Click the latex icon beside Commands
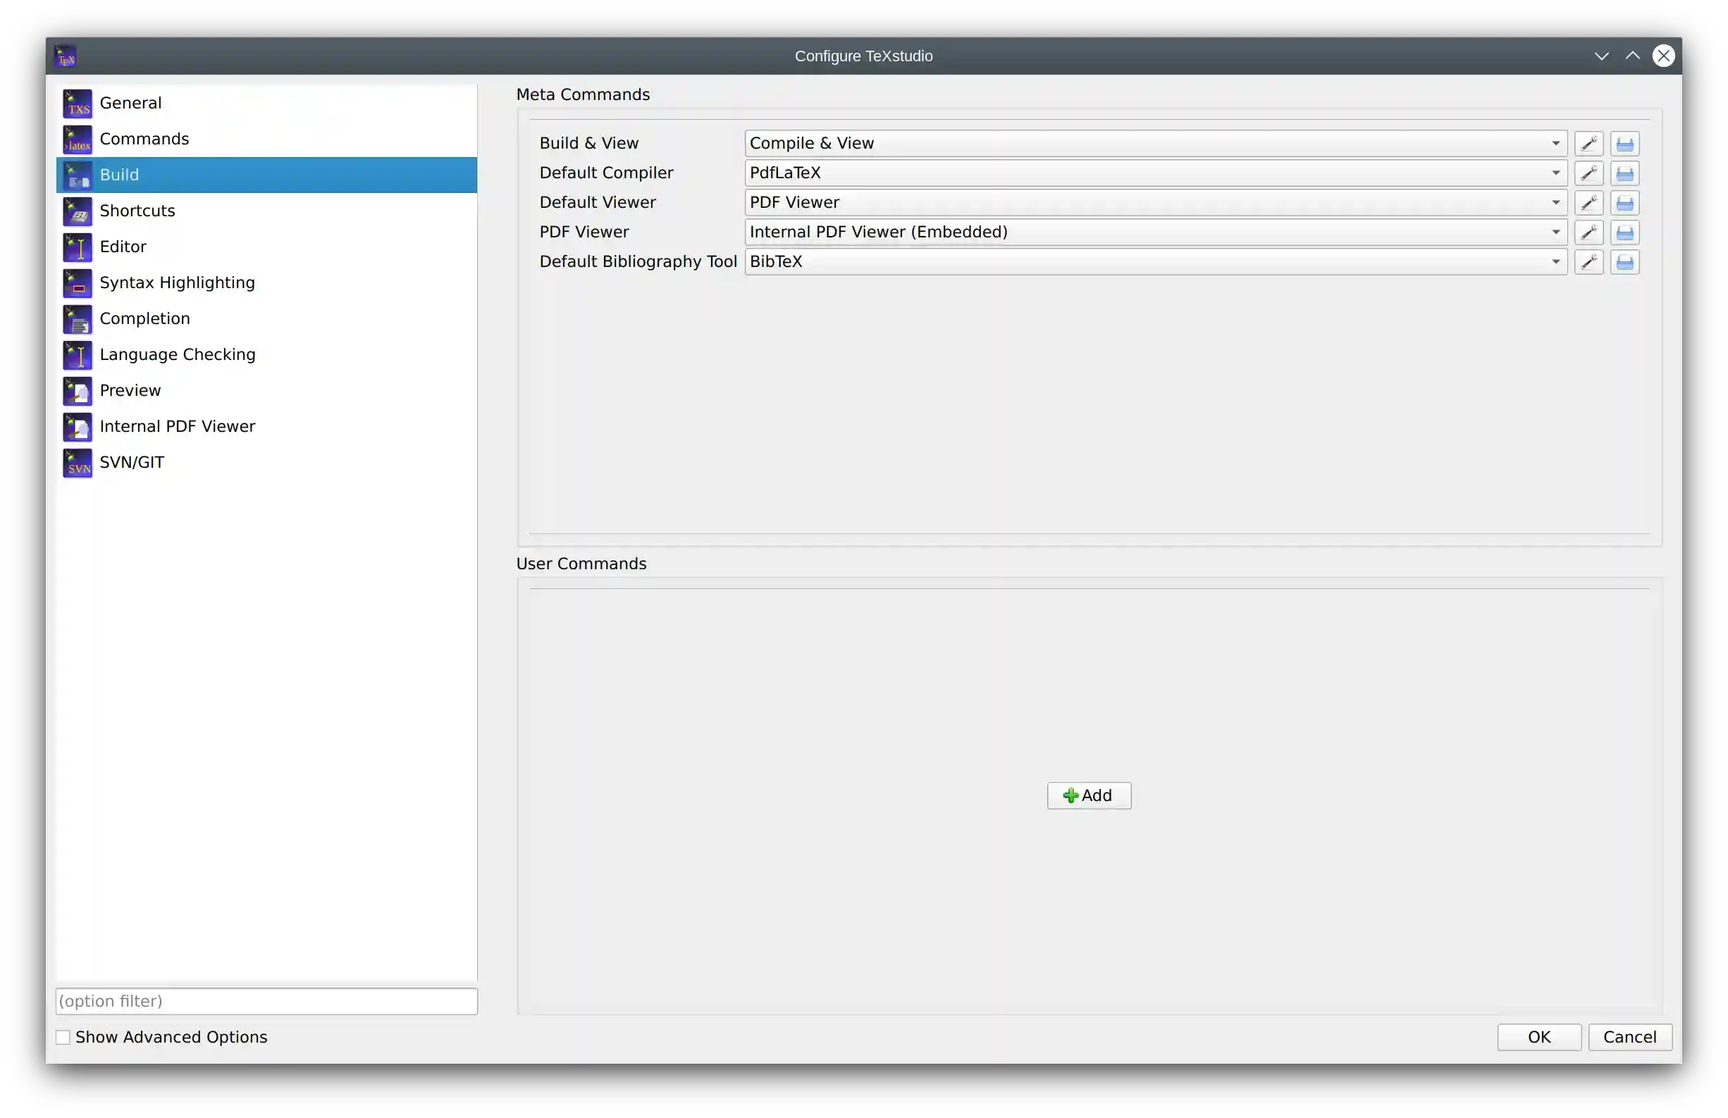This screenshot has height=1118, width=1728. [78, 139]
